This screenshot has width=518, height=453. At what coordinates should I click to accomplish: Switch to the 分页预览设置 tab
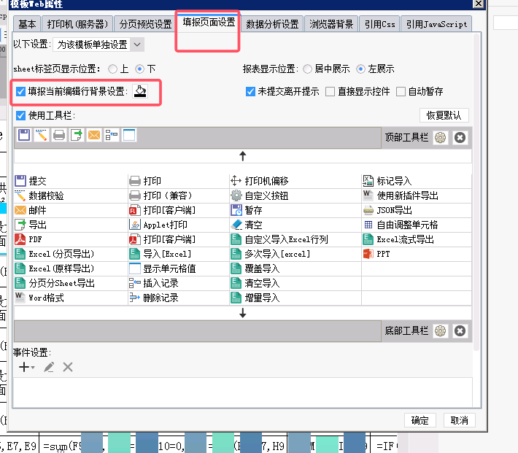point(145,24)
